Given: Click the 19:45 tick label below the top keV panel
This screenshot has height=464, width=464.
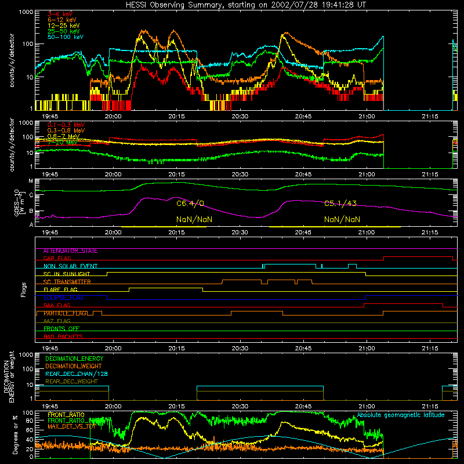Looking at the screenshot, I should tap(50, 117).
